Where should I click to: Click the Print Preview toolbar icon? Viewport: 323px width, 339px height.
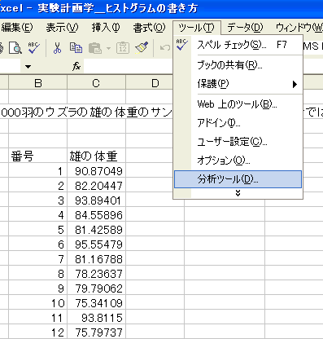point(15,48)
